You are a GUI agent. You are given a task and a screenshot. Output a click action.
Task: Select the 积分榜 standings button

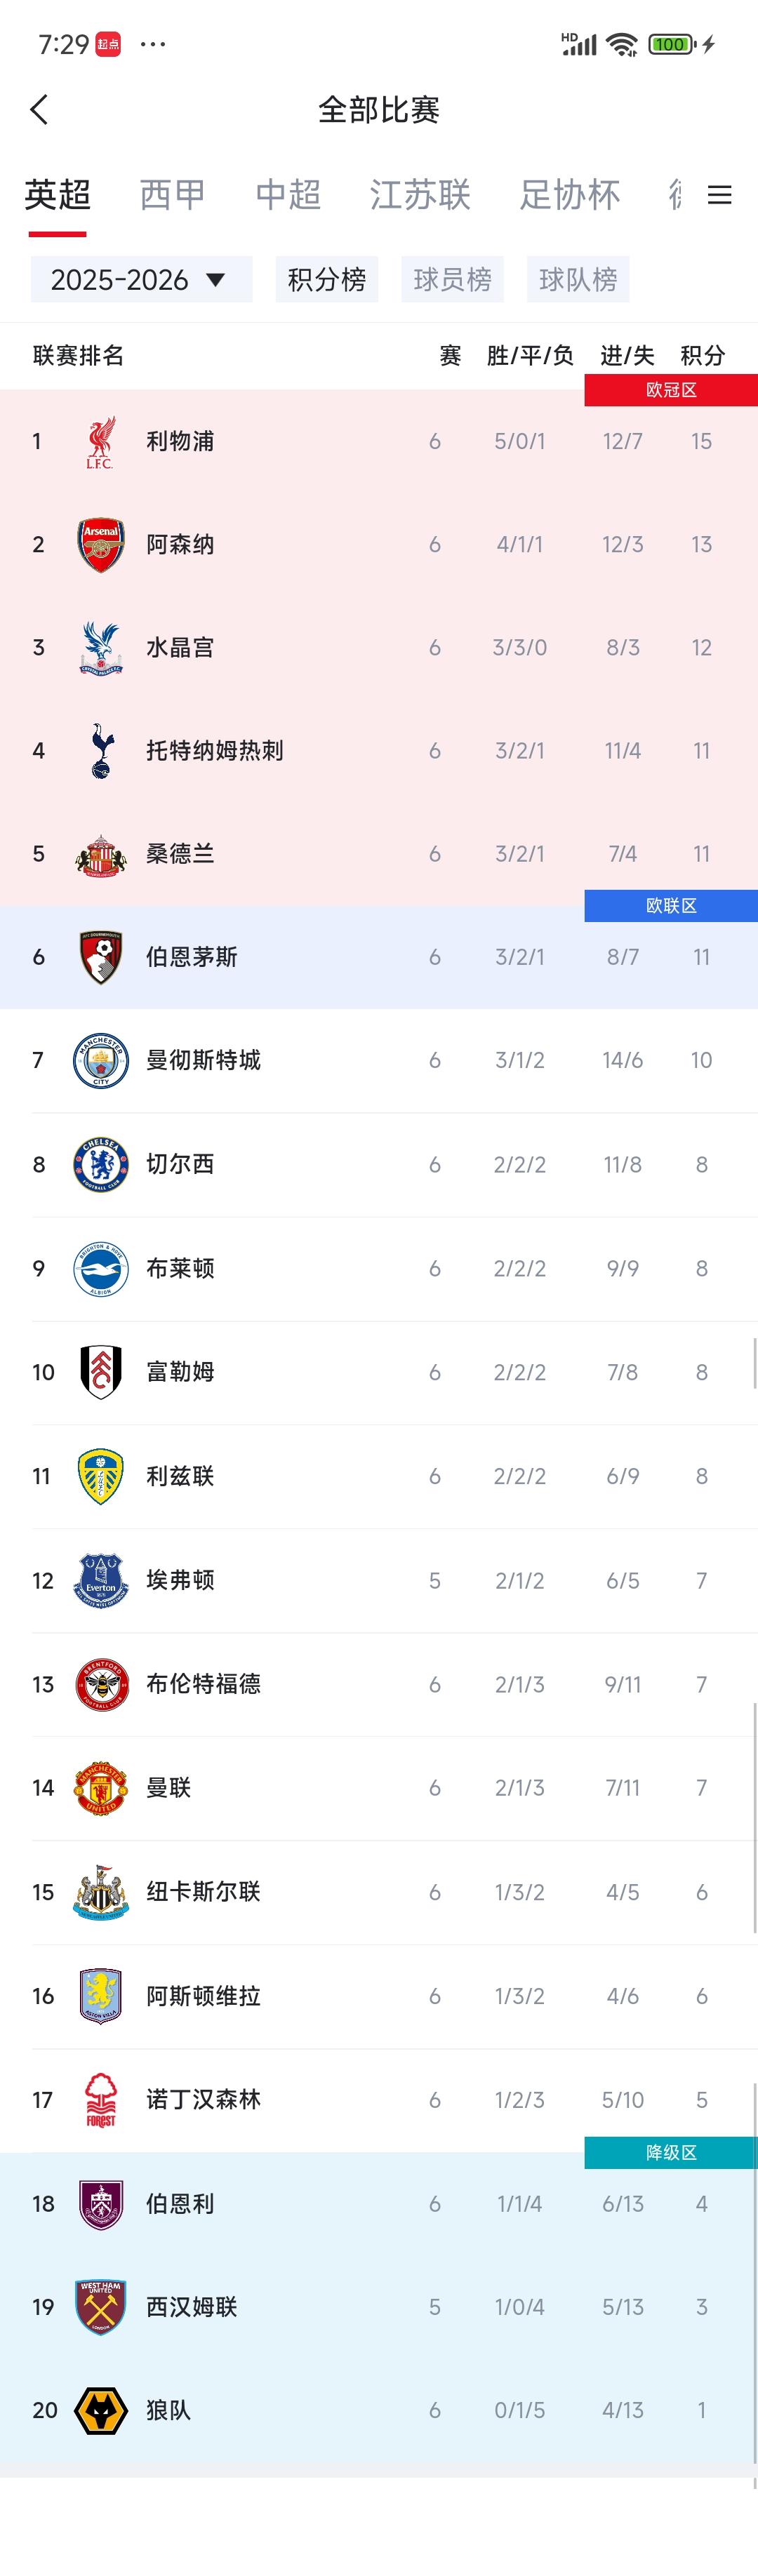(x=327, y=279)
